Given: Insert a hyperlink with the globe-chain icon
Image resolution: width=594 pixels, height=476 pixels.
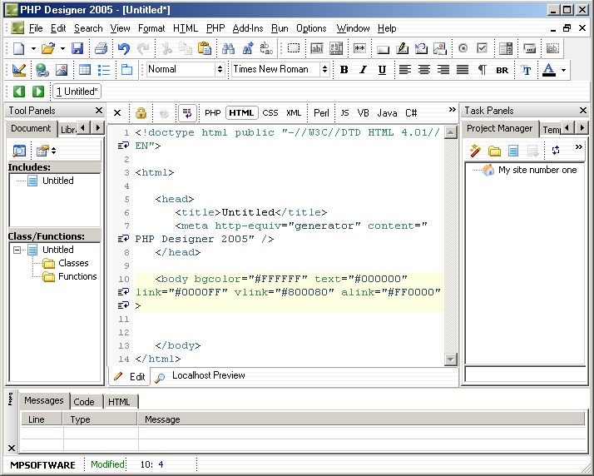Looking at the screenshot, I should pyautogui.click(x=42, y=70).
